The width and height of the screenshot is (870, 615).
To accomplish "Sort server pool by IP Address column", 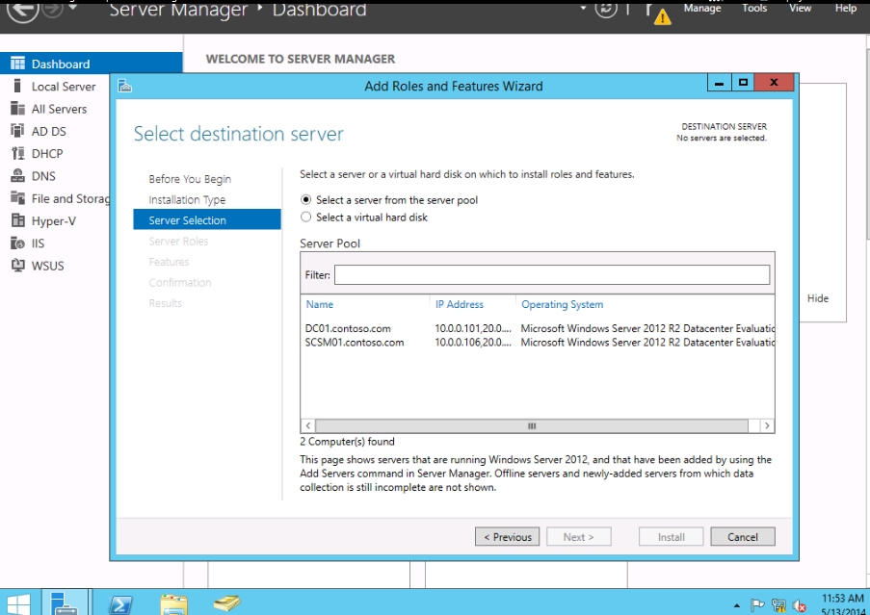I will pyautogui.click(x=460, y=304).
